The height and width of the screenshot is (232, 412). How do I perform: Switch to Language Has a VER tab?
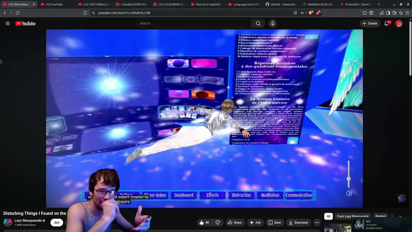[x=244, y=4]
